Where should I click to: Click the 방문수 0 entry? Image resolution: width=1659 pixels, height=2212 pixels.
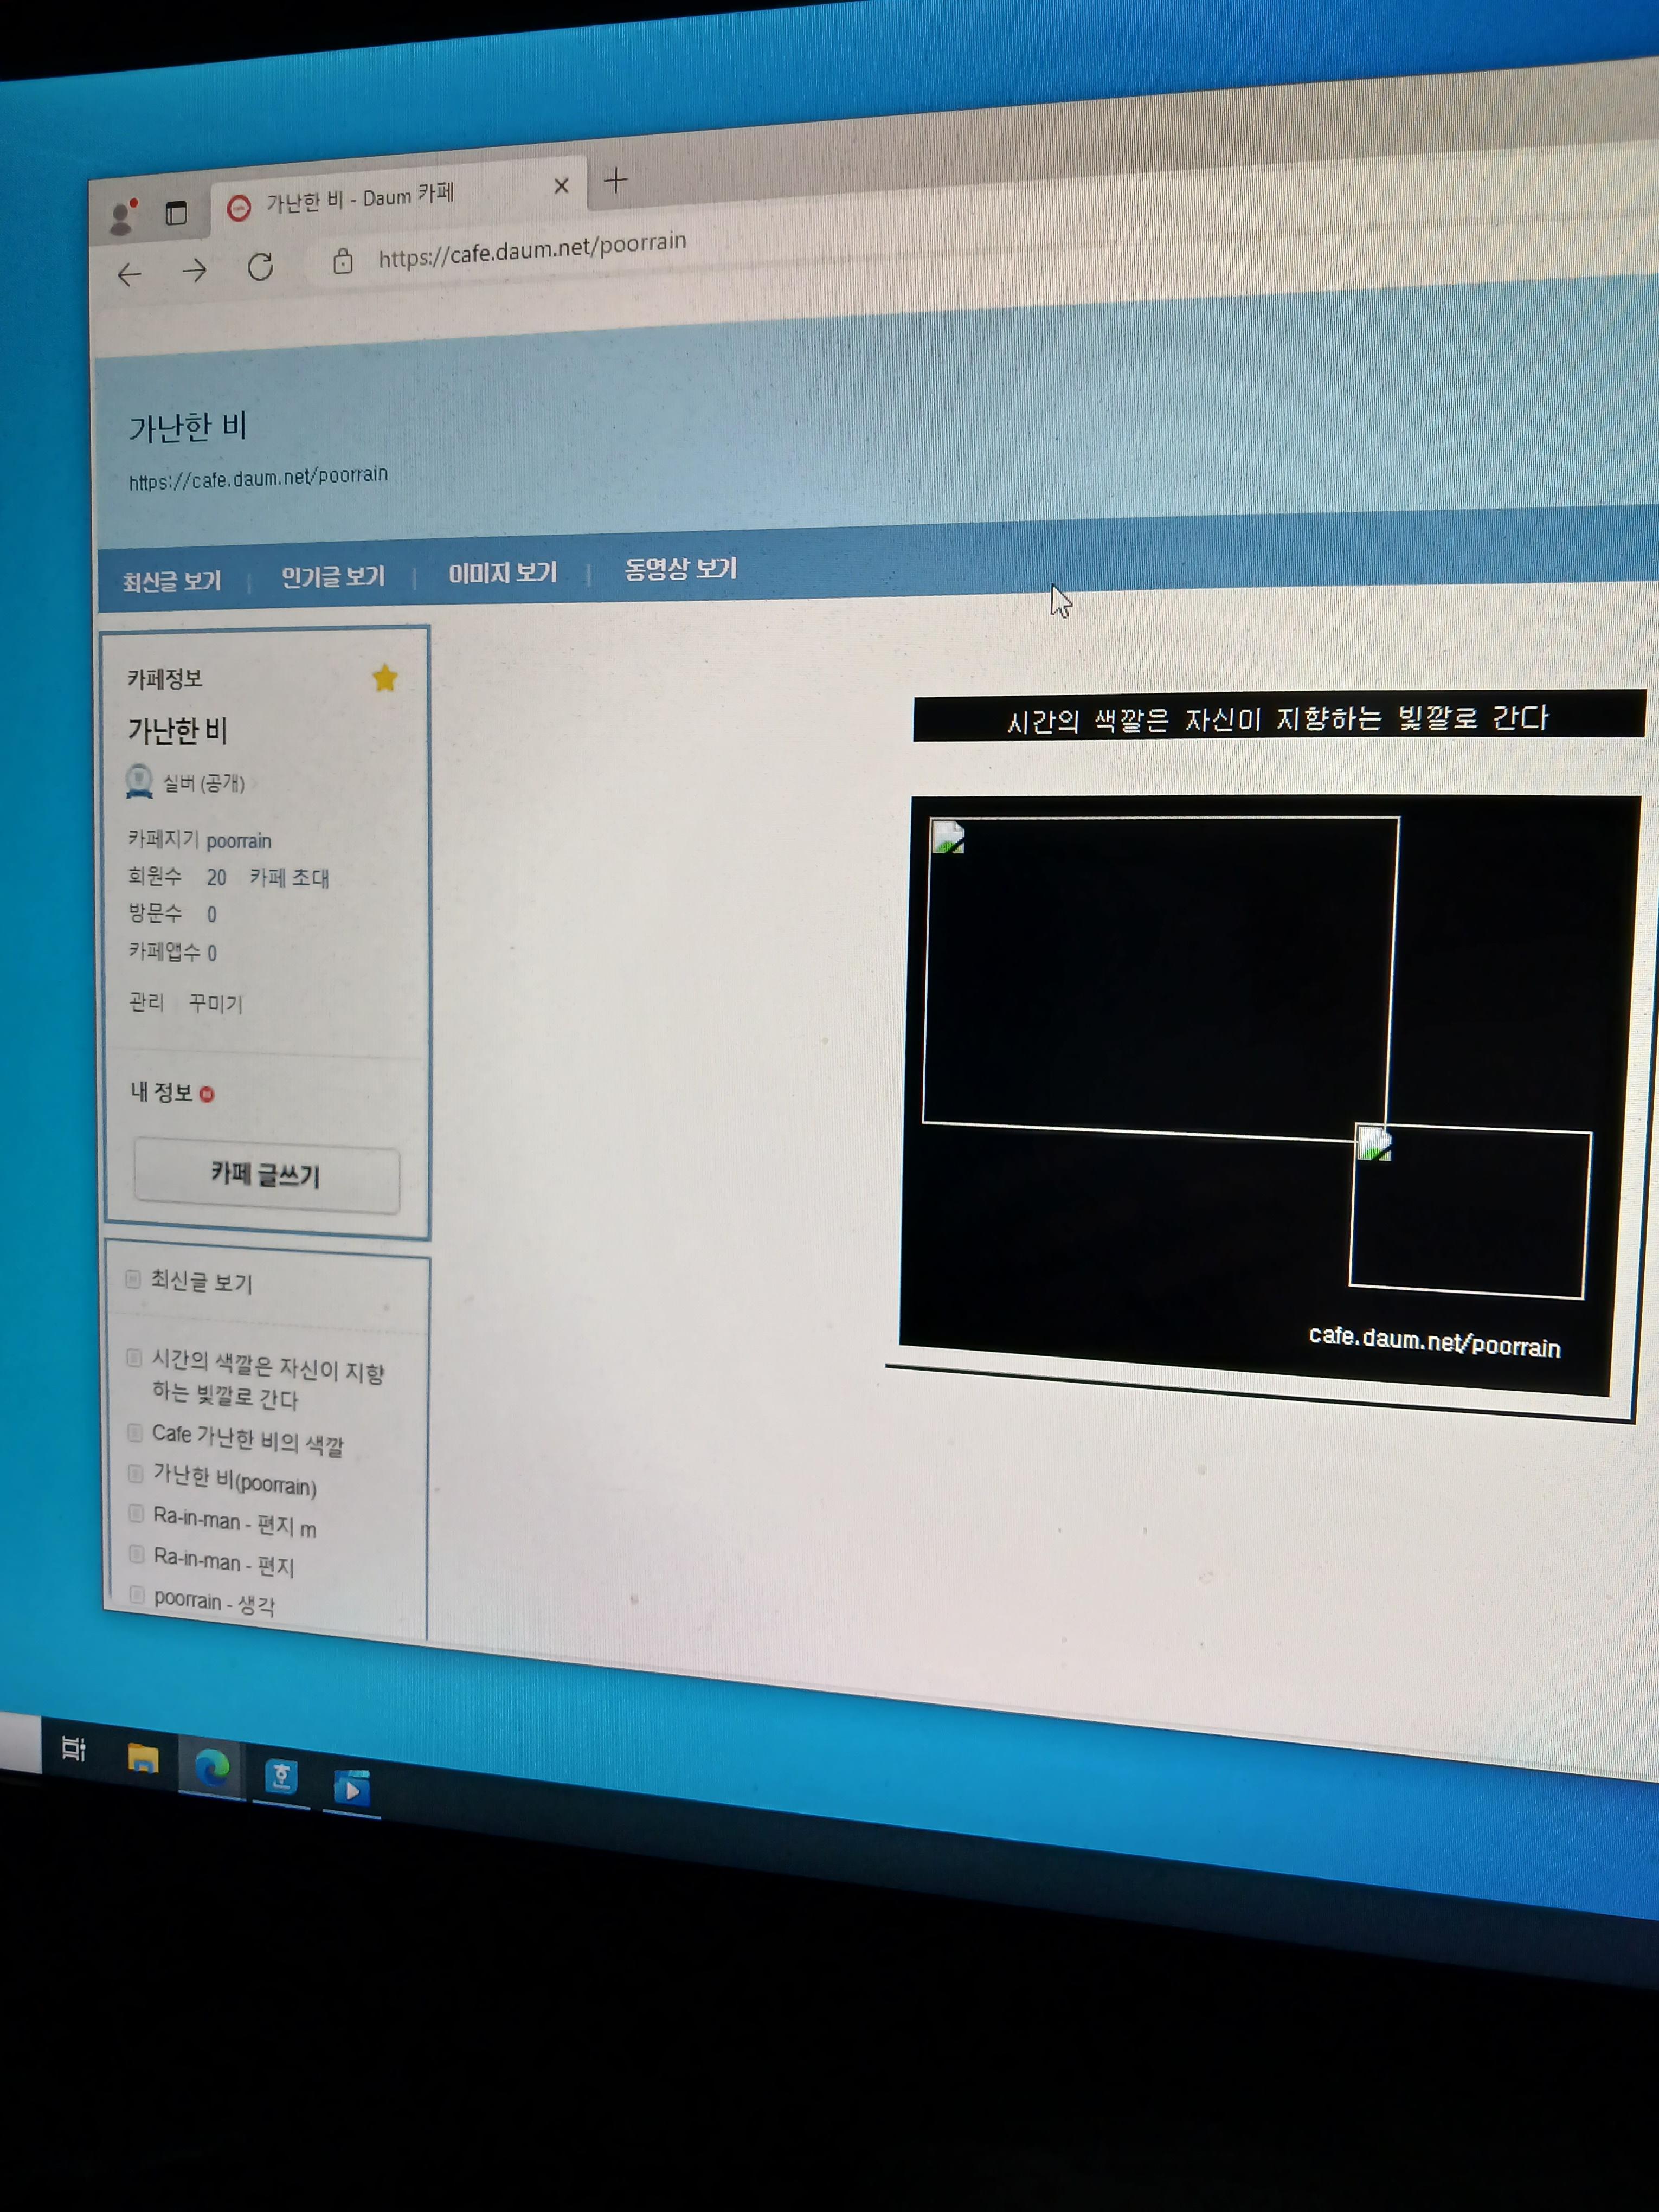[x=172, y=913]
